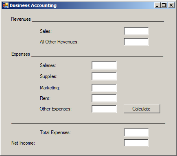Click the Business Accounting app icon
This screenshot has width=177, height=156.
[x=6, y=5]
